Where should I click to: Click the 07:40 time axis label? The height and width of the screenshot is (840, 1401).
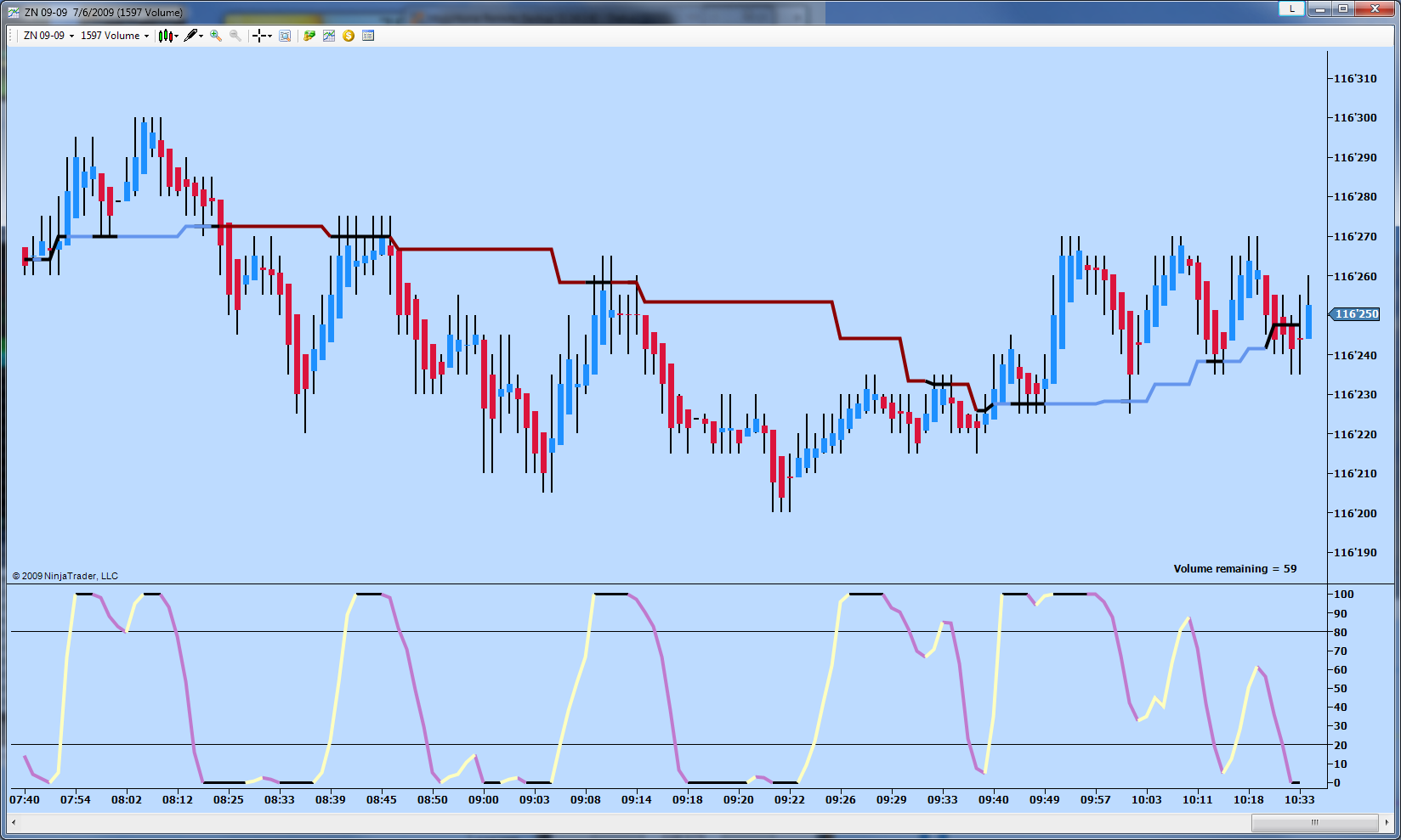(x=25, y=799)
